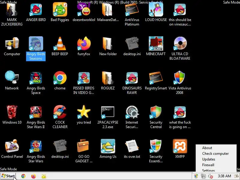Choose Settings in the tray menu
The width and height of the screenshot is (240, 180).
208,170
